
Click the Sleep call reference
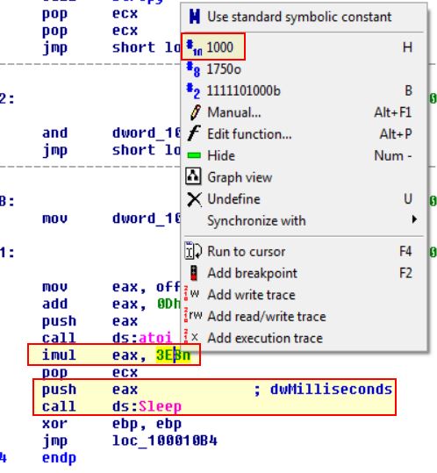[x=160, y=407]
